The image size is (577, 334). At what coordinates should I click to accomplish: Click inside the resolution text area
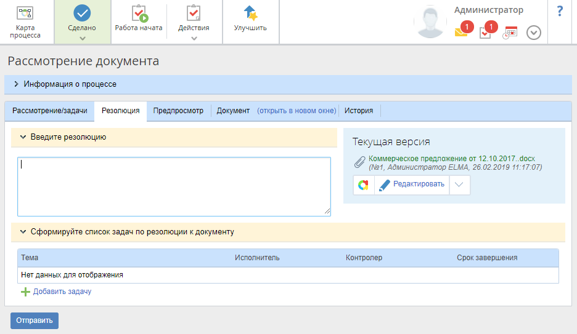(x=174, y=186)
